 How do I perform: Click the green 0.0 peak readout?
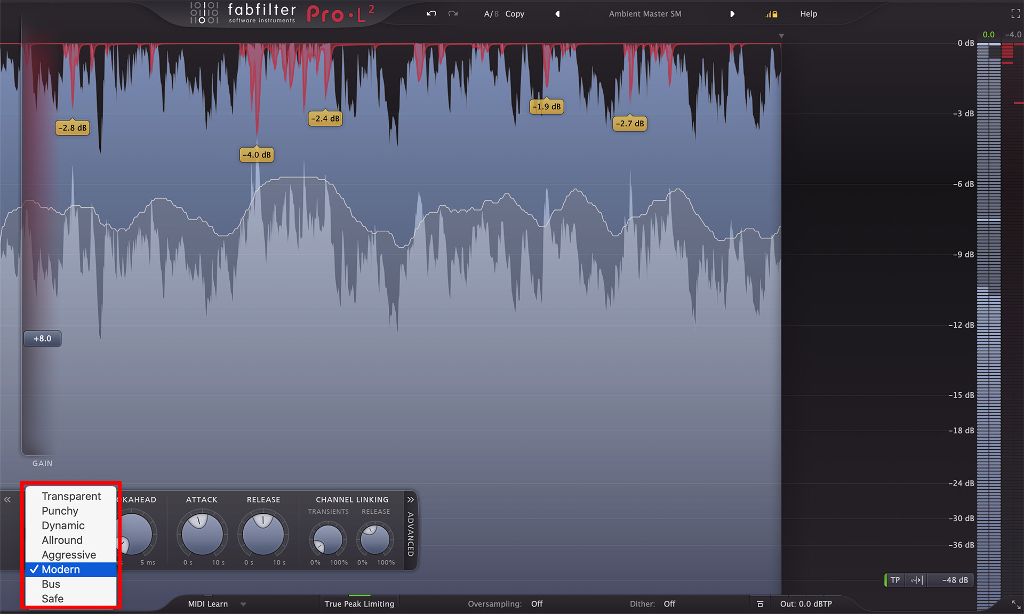(x=989, y=35)
